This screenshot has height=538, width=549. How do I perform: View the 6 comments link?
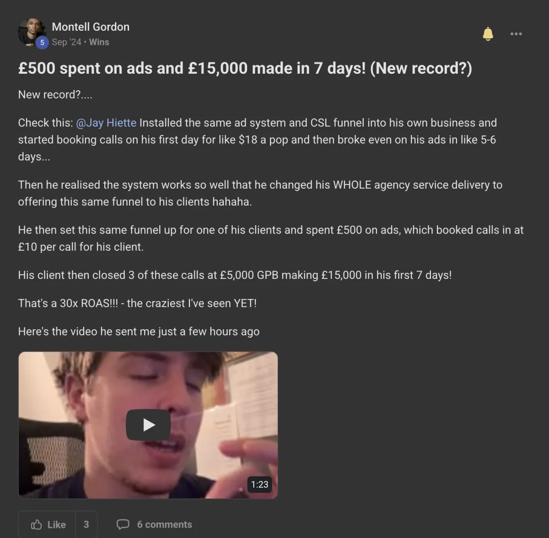[x=164, y=525]
